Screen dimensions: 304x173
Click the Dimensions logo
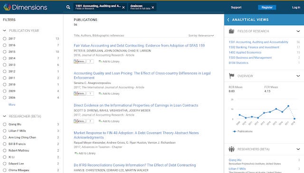click(25, 7)
